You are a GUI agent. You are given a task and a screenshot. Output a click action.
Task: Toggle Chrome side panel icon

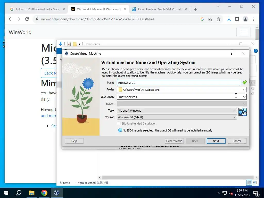237,19
